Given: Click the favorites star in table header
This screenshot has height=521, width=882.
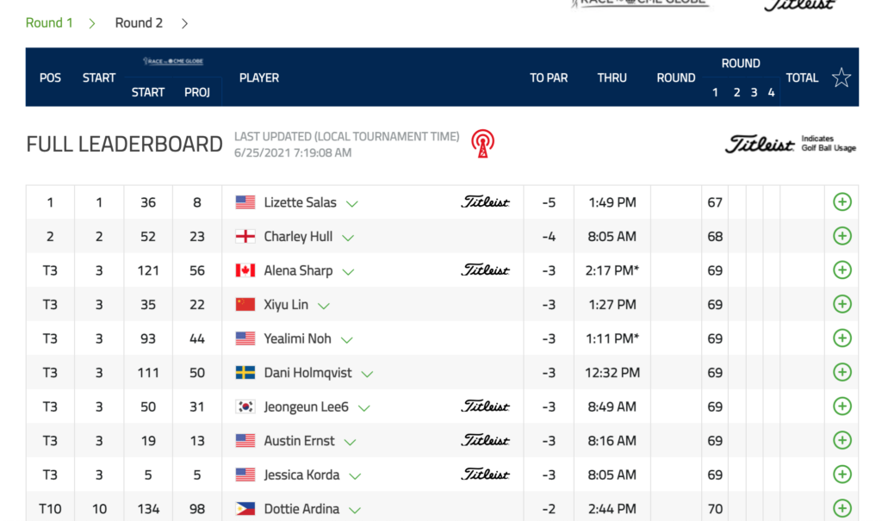Looking at the screenshot, I should 841,78.
